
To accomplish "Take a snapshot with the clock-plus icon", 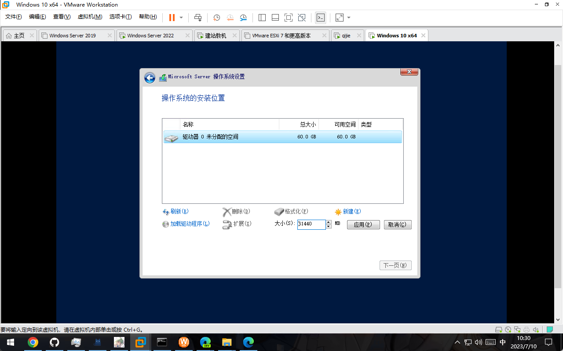I will click(216, 18).
